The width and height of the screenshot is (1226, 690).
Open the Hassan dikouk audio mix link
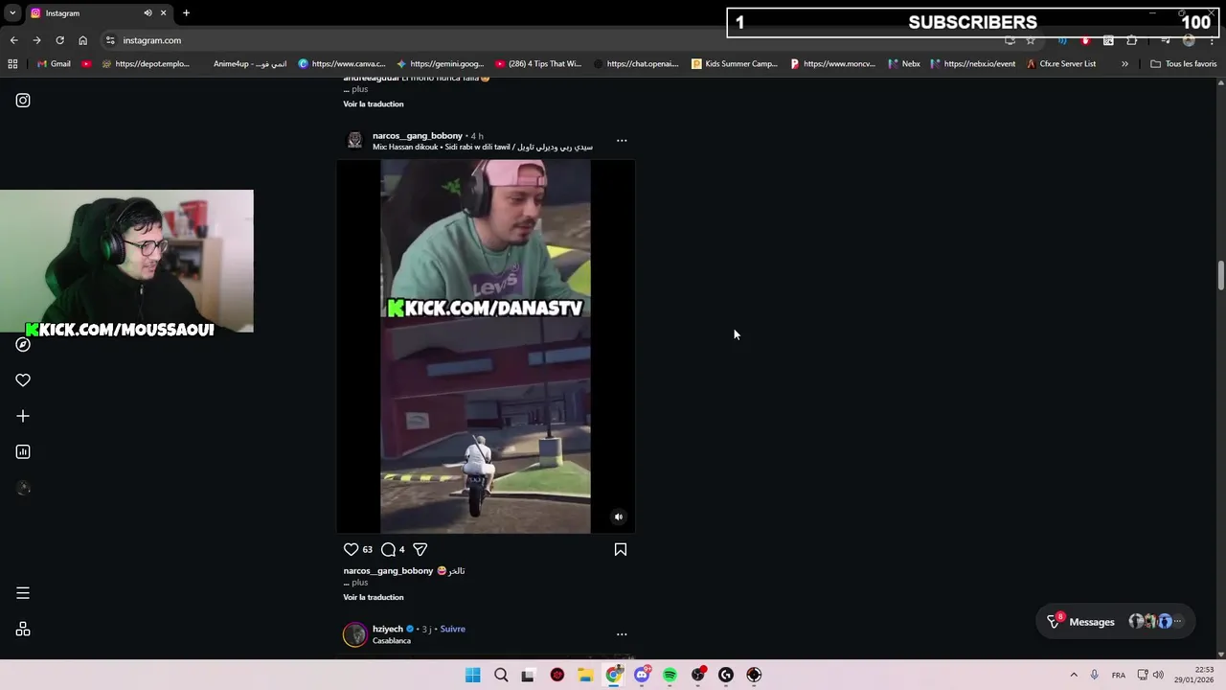coord(483,148)
